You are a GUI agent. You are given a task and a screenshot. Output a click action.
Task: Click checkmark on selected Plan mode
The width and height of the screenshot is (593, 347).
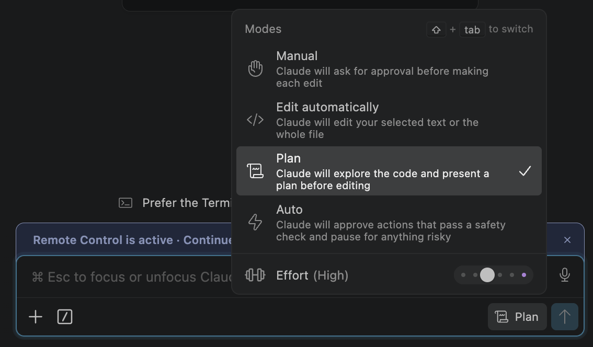tap(525, 171)
